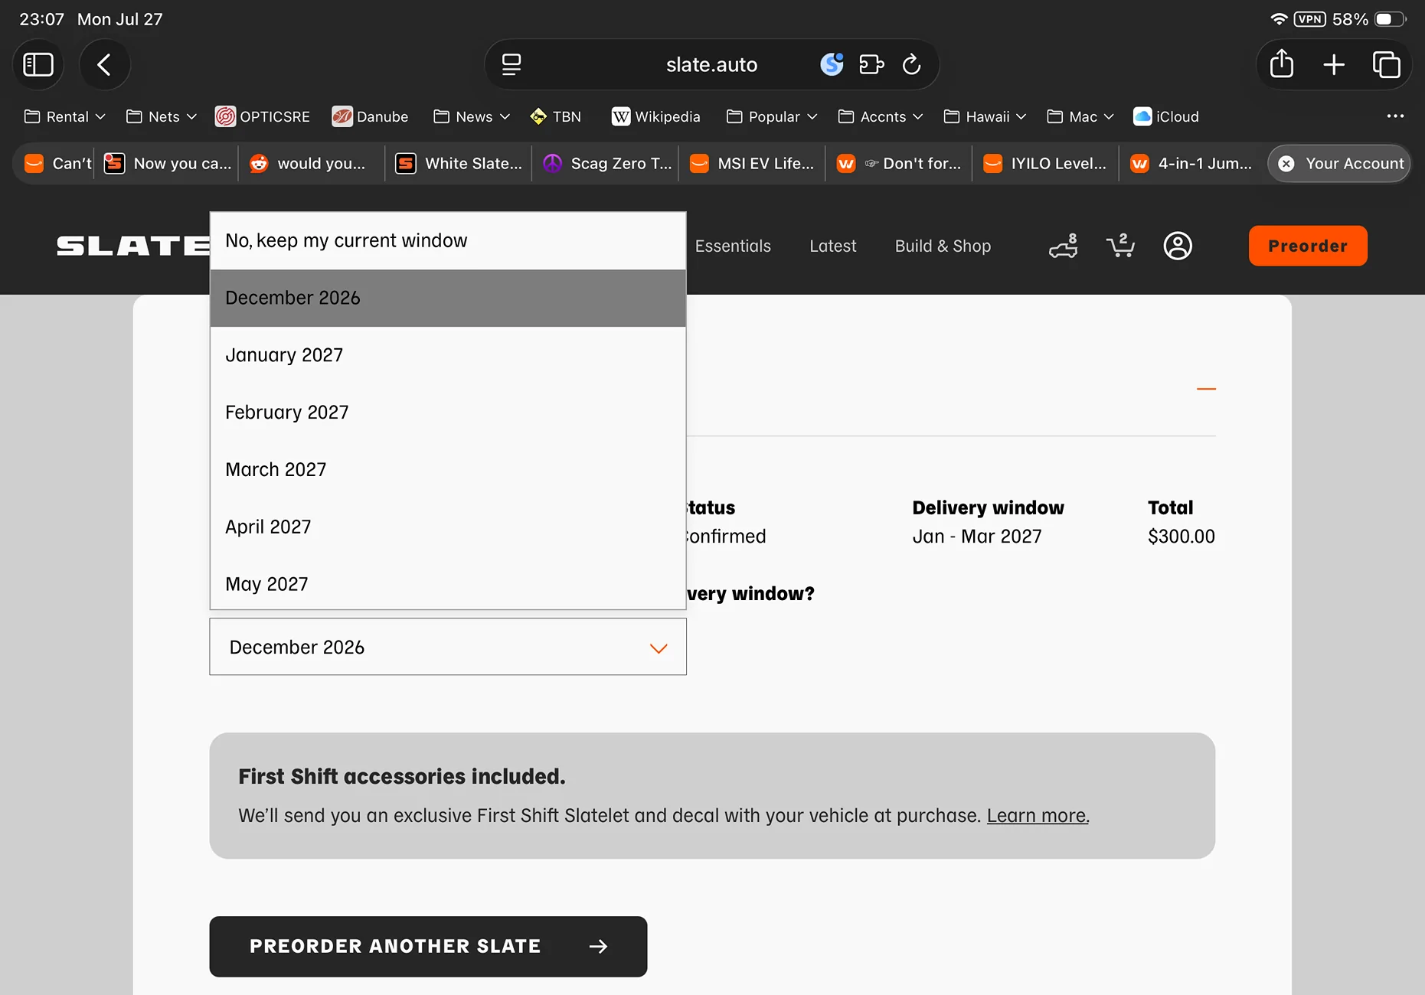Open the shopping cart
Image resolution: width=1425 pixels, height=995 pixels.
[x=1120, y=246]
